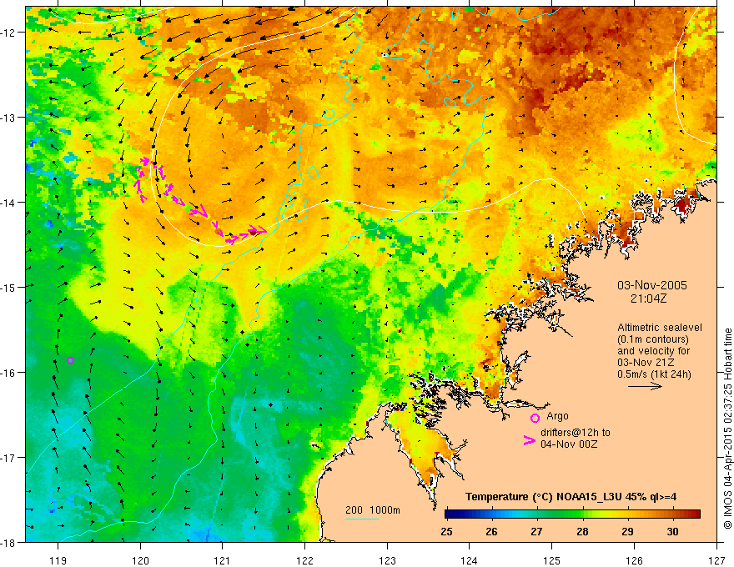Click latitude axis label -16
The width and height of the screenshot is (734, 567).
pyautogui.click(x=8, y=373)
